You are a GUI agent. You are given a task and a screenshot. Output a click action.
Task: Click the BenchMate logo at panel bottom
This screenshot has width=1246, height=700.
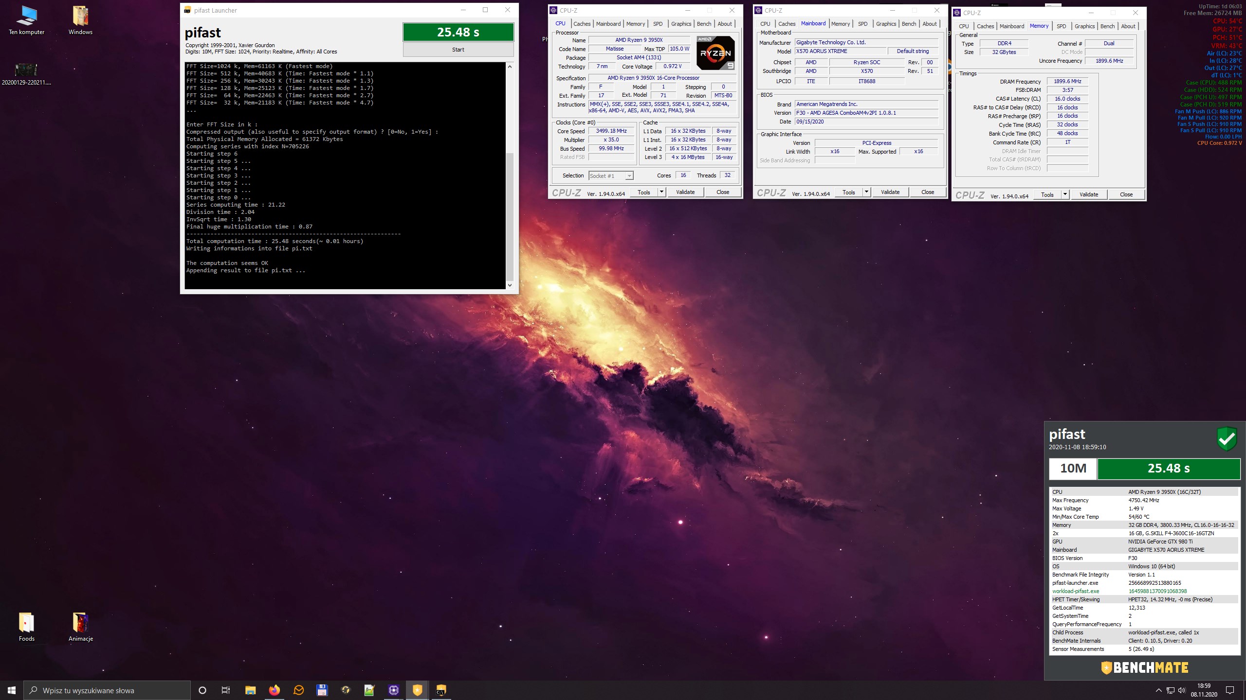tap(1145, 668)
